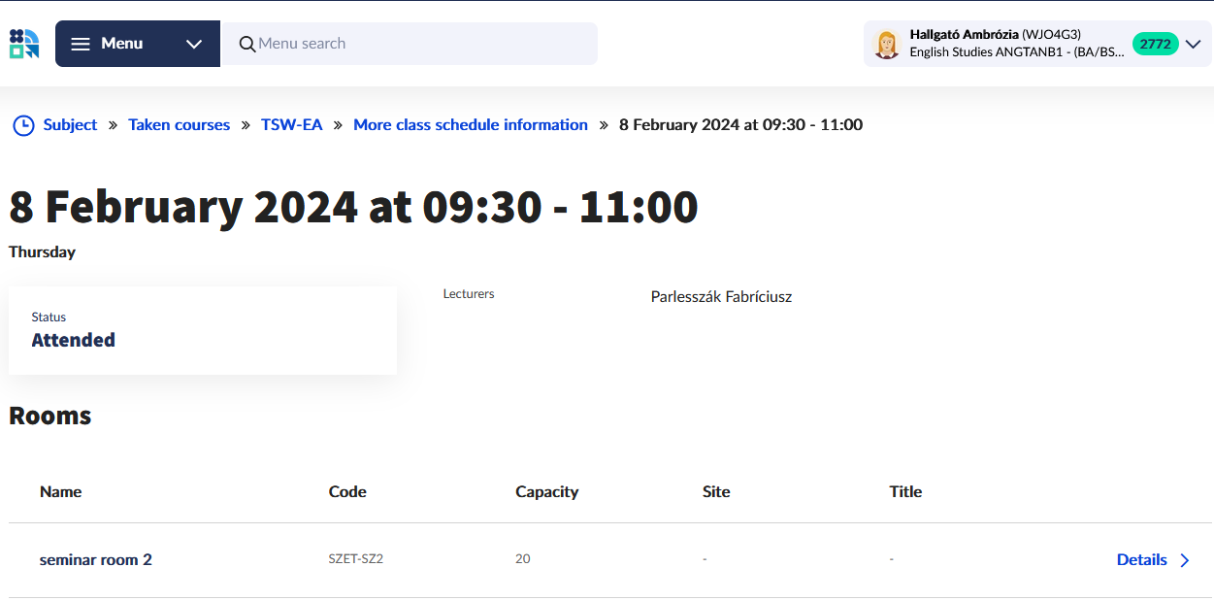Click the Name column header in Rooms
The height and width of the screenshot is (601, 1214).
click(60, 492)
